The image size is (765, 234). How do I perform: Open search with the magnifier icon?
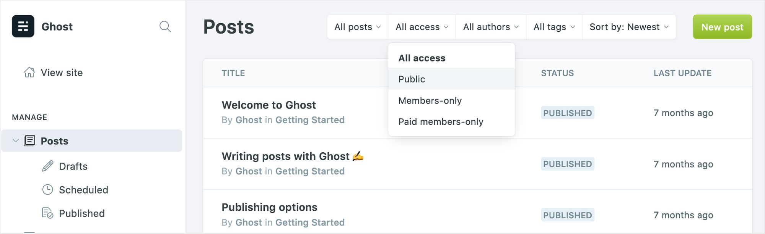tap(165, 27)
